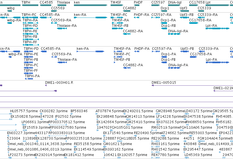Click the CG17658 gene label
The width and height of the screenshot is (233, 159).
(x=197, y=2)
